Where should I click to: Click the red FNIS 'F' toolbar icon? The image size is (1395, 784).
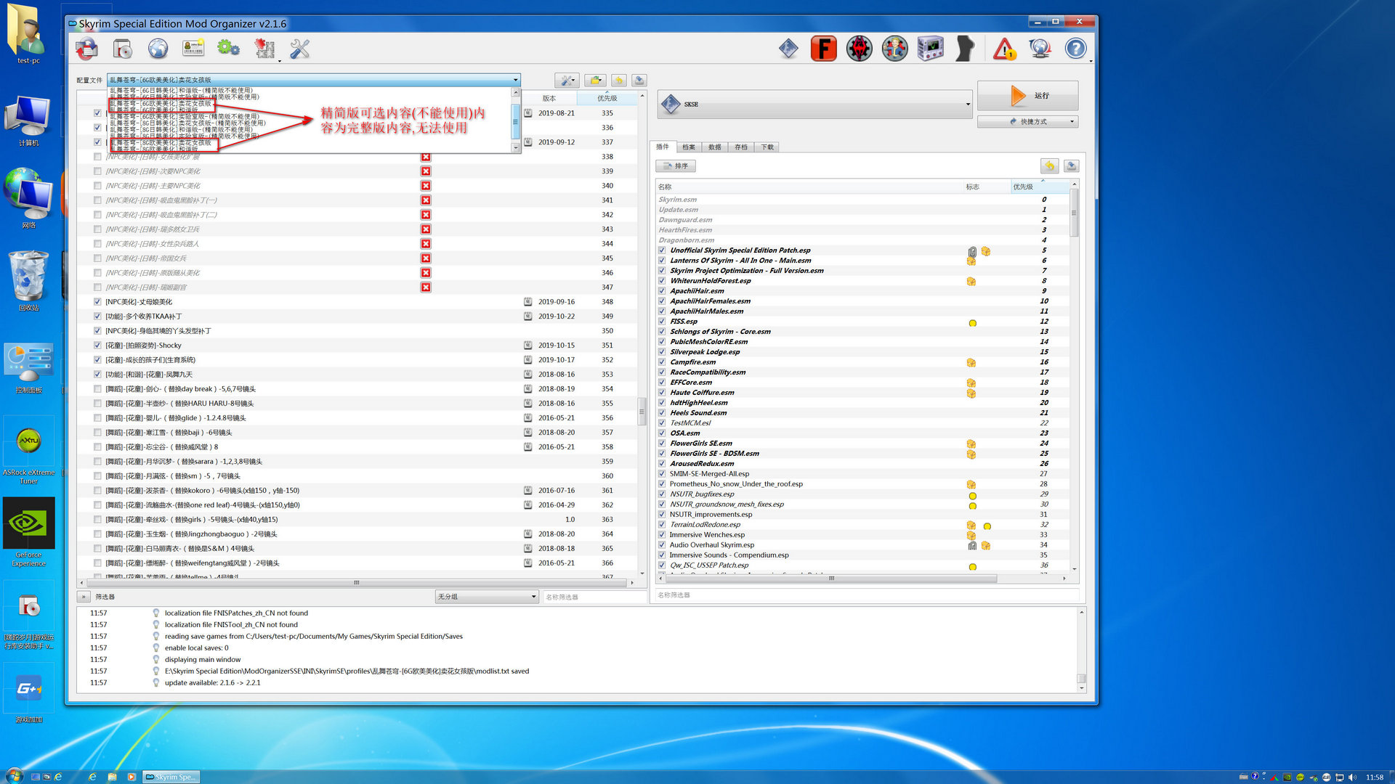[x=823, y=49]
